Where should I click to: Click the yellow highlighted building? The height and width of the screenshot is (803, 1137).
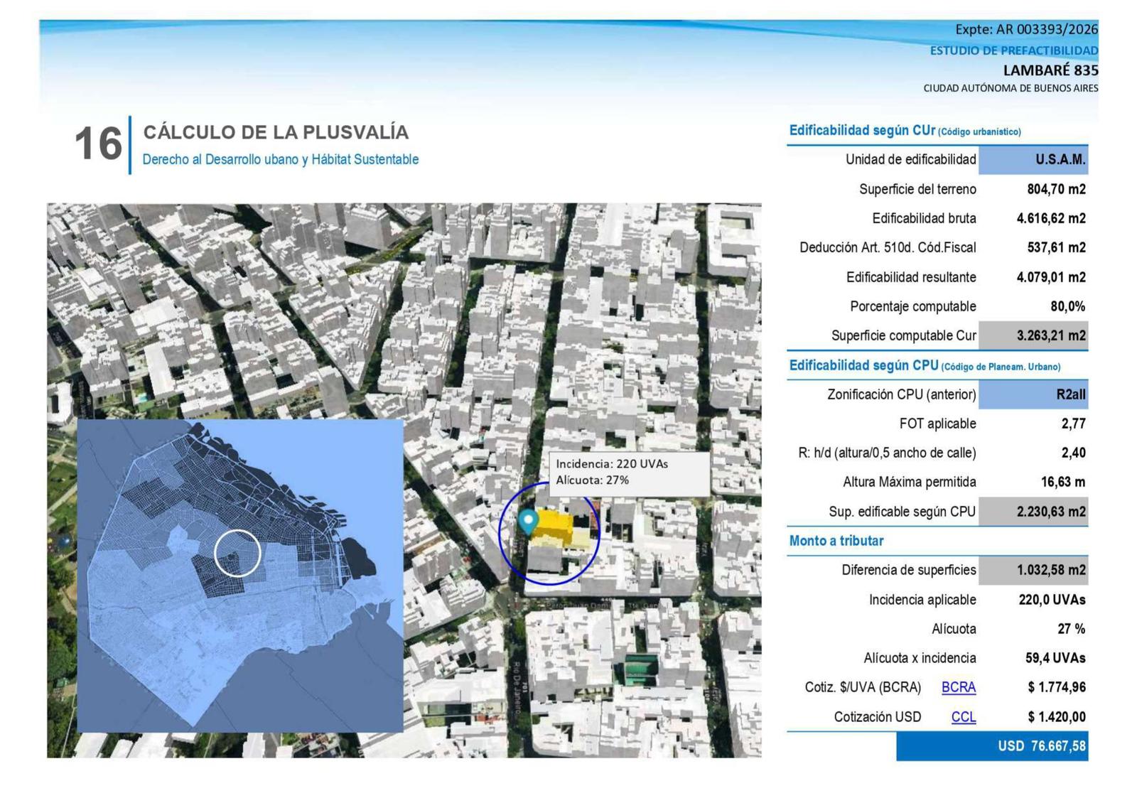click(x=554, y=527)
